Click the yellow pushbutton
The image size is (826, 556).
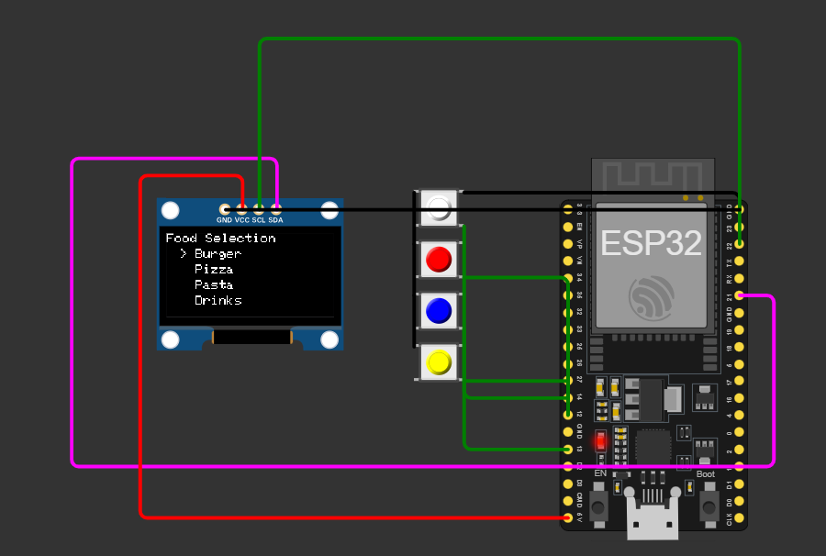[x=439, y=362]
